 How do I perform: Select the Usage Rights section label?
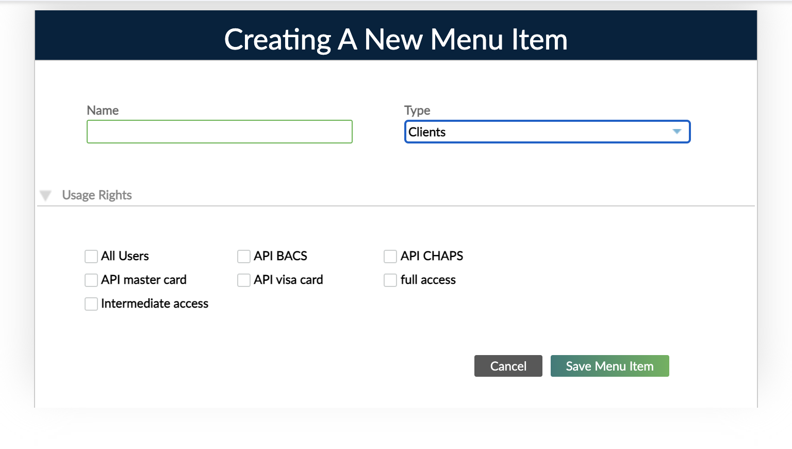click(96, 195)
